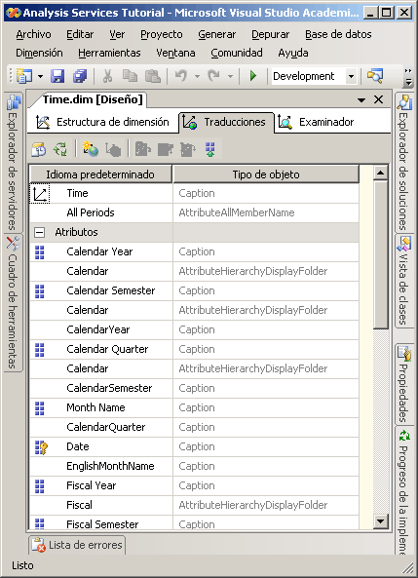Open the Dimensión menu
418x578 pixels.
(x=39, y=53)
